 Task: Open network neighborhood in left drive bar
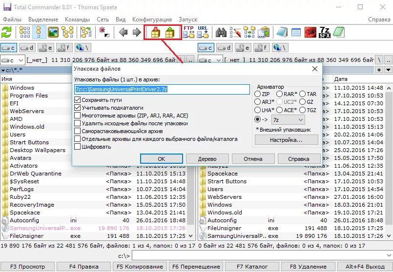(83, 48)
